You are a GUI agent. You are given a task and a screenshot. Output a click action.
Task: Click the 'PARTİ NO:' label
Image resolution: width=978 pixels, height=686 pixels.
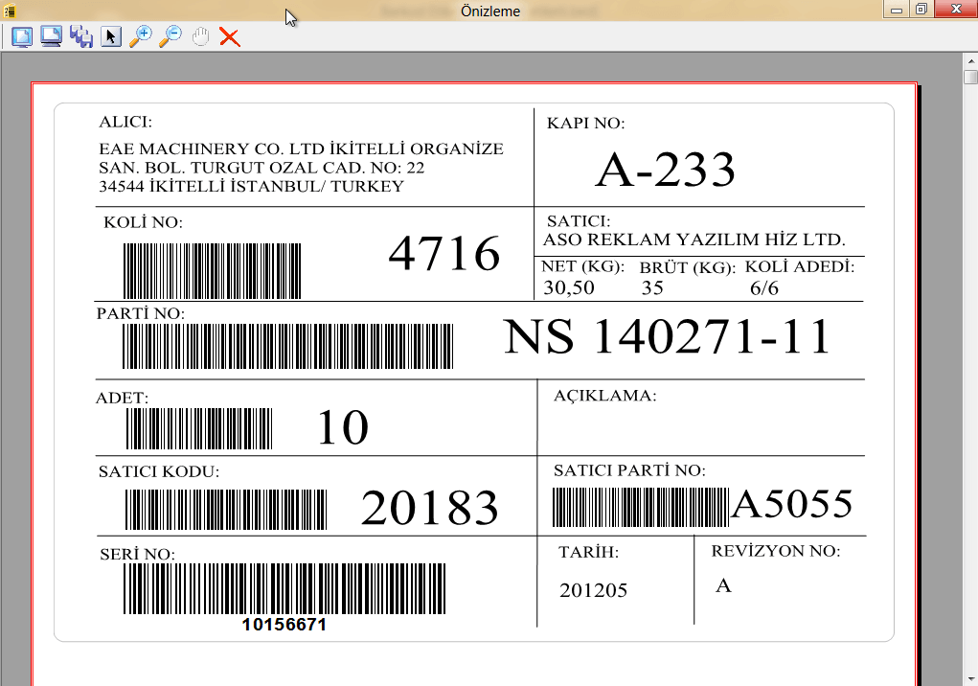tap(141, 313)
